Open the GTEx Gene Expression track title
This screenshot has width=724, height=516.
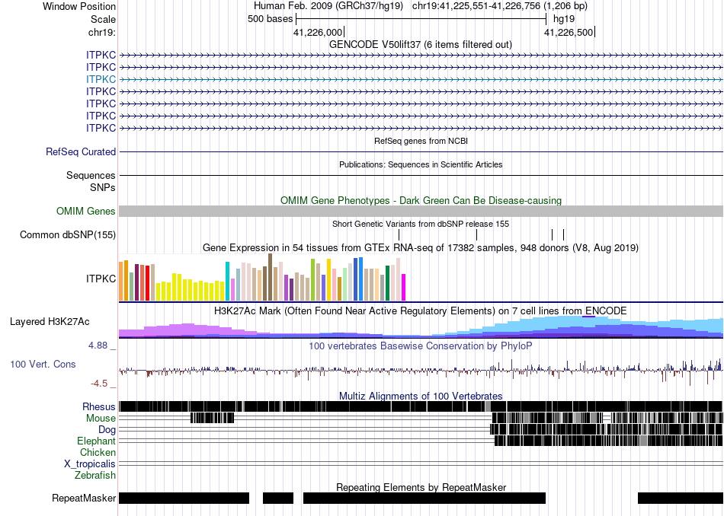click(421, 247)
